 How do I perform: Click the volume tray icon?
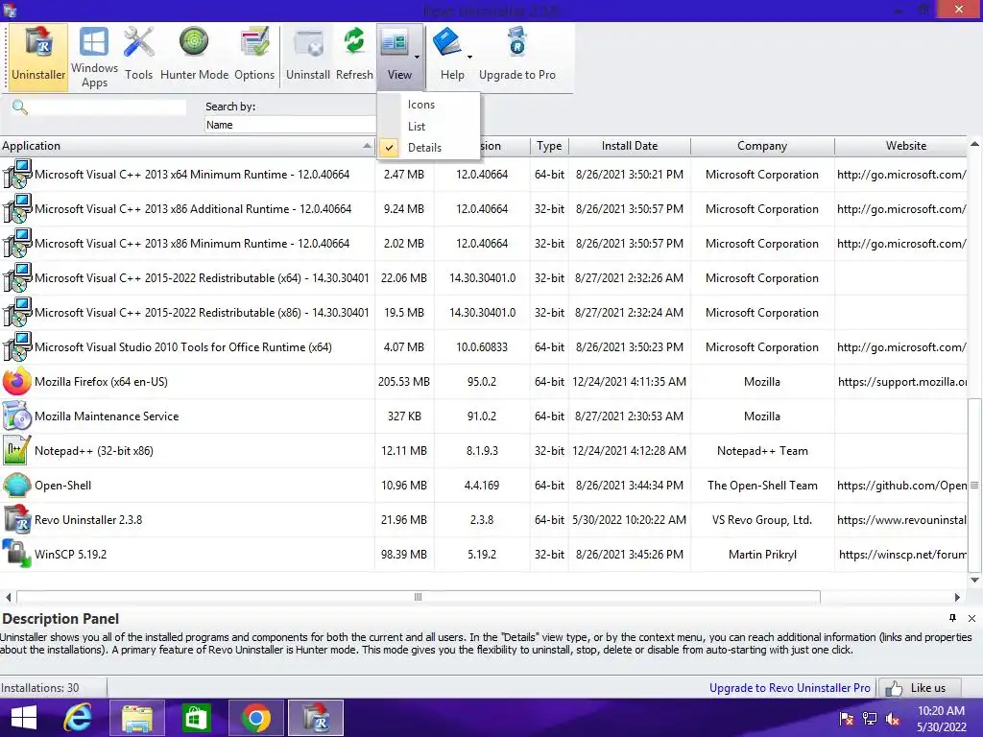click(x=892, y=719)
